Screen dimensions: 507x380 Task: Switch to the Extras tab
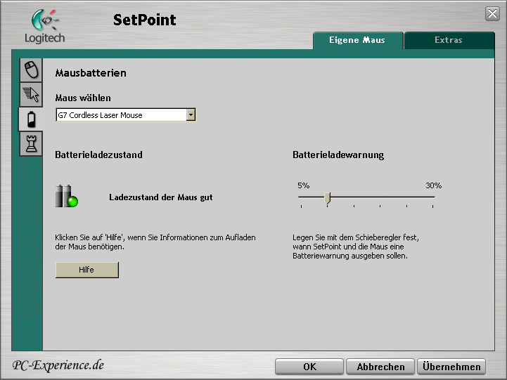pyautogui.click(x=449, y=40)
